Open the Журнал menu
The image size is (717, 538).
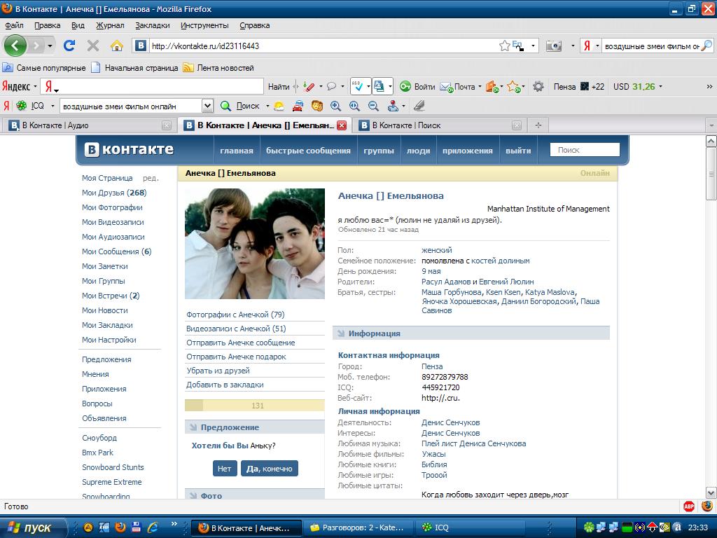[x=110, y=25]
